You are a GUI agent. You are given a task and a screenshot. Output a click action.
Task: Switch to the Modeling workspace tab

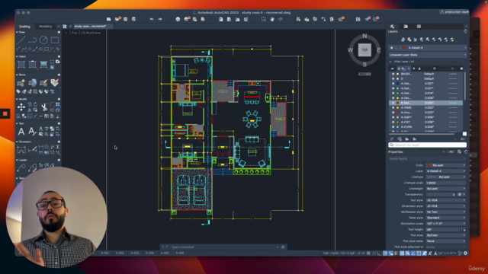(45, 27)
